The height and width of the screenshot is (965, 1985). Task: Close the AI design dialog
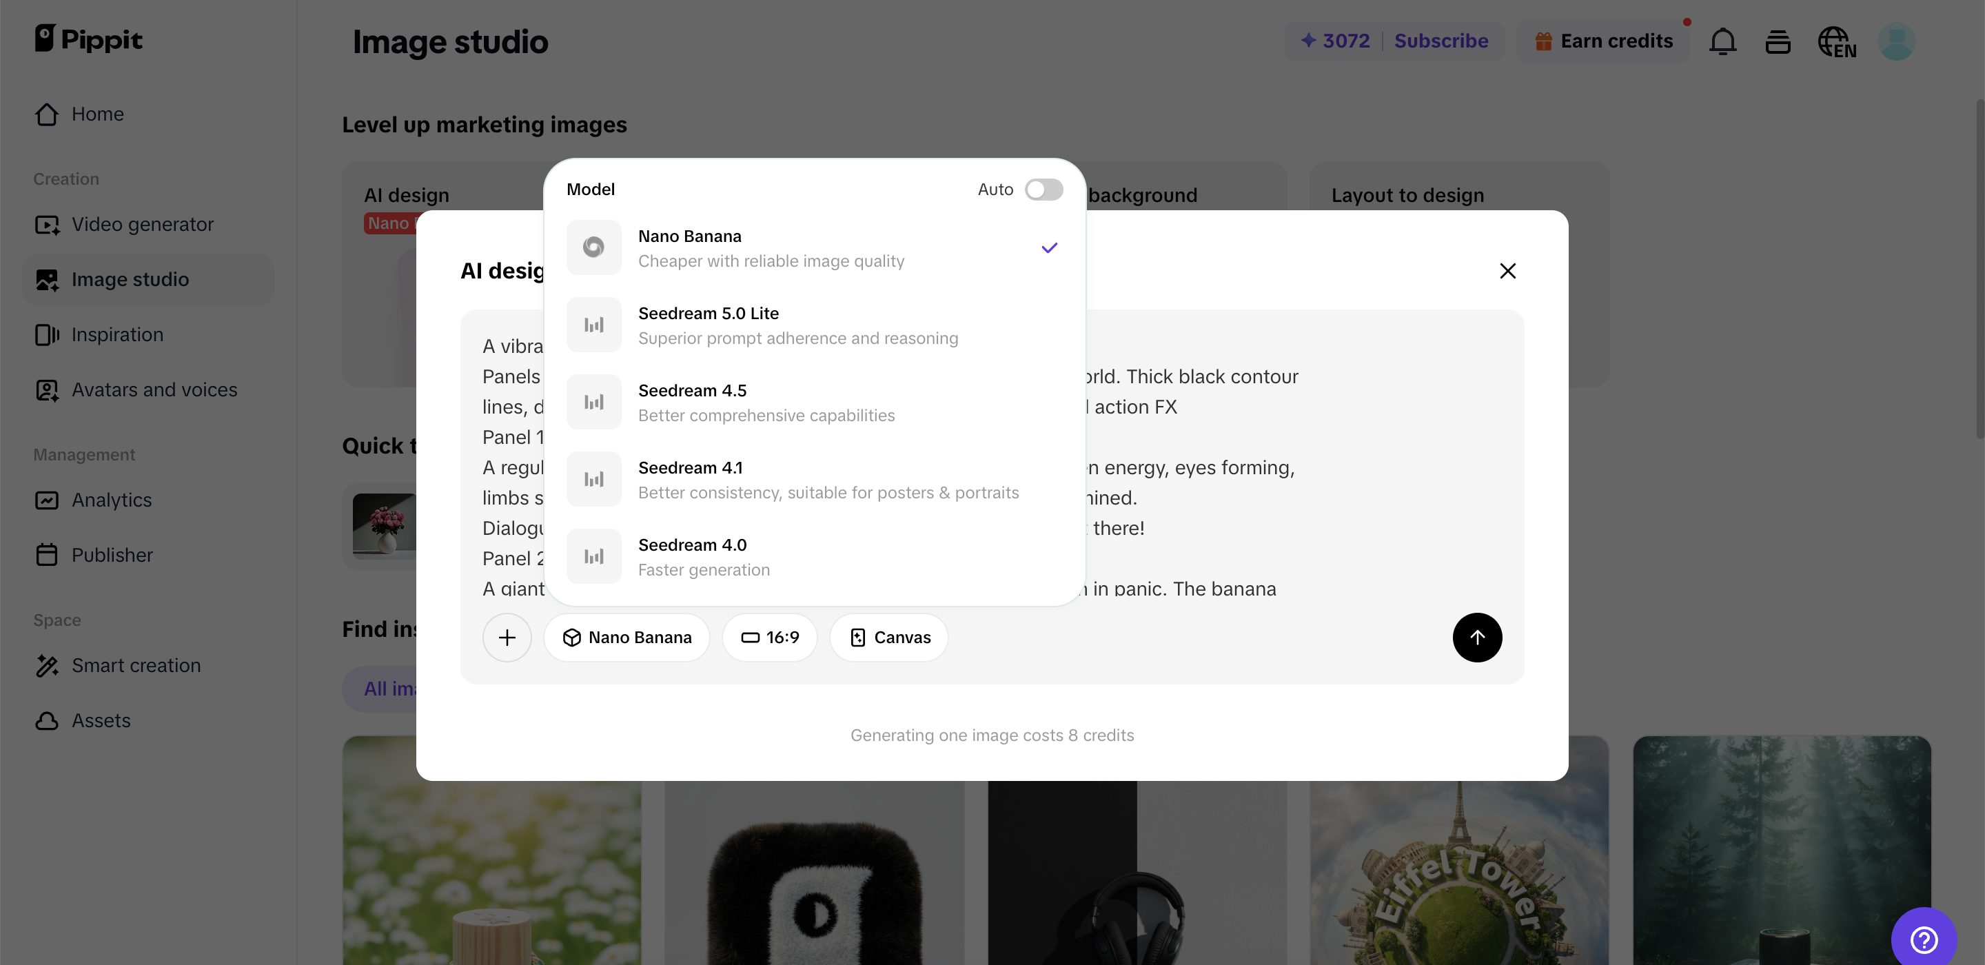click(x=1507, y=270)
